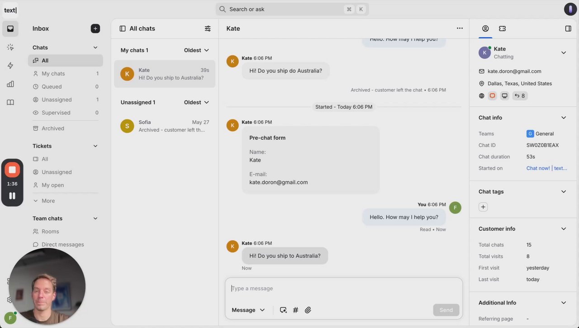Collapse the Chat tags section
This screenshot has width=579, height=328.
click(x=564, y=192)
